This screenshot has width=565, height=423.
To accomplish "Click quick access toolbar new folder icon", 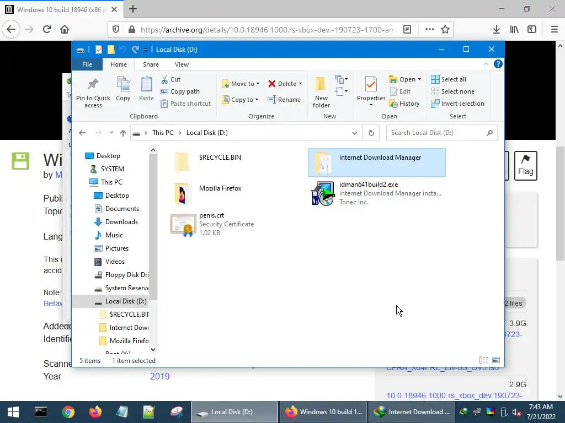I will pyautogui.click(x=110, y=49).
